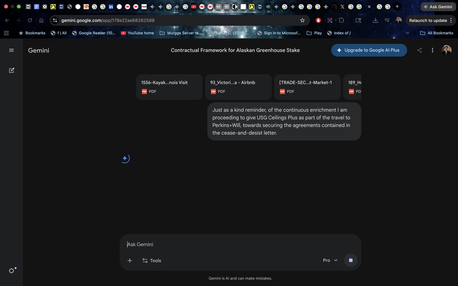Bookmark this page with star icon
The image size is (458, 286).
coord(302,20)
